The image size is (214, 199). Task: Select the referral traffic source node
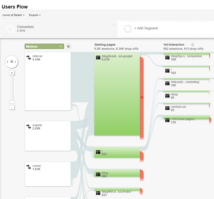point(48,81)
